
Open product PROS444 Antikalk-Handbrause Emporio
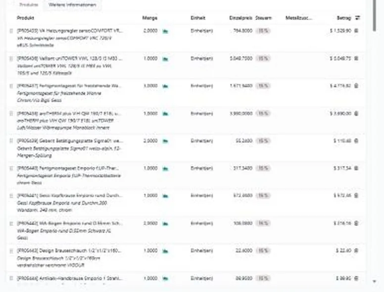70,279
